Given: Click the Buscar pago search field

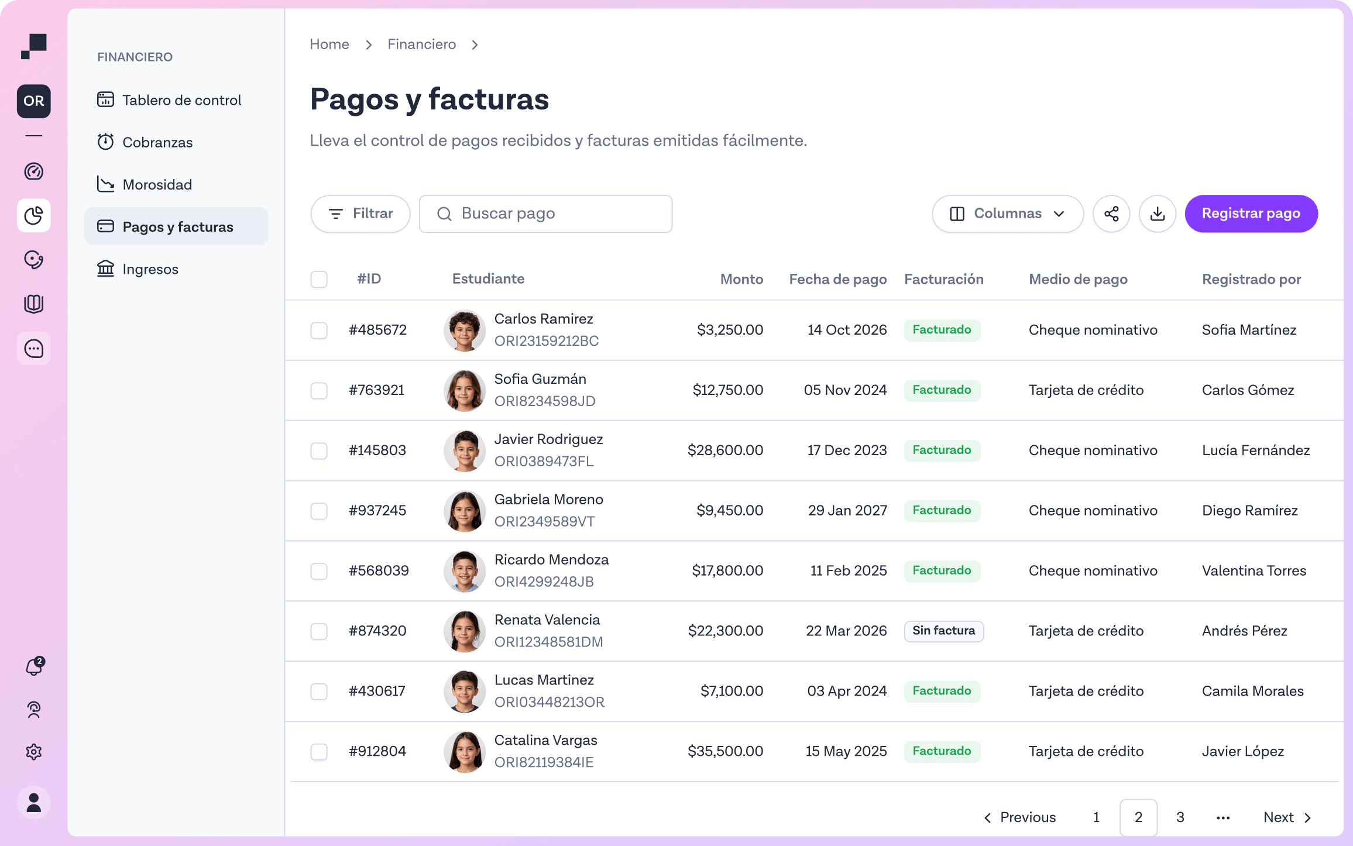Looking at the screenshot, I should tap(545, 214).
